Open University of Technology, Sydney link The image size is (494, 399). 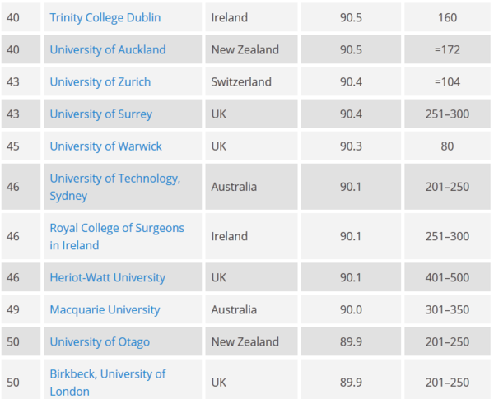(115, 187)
